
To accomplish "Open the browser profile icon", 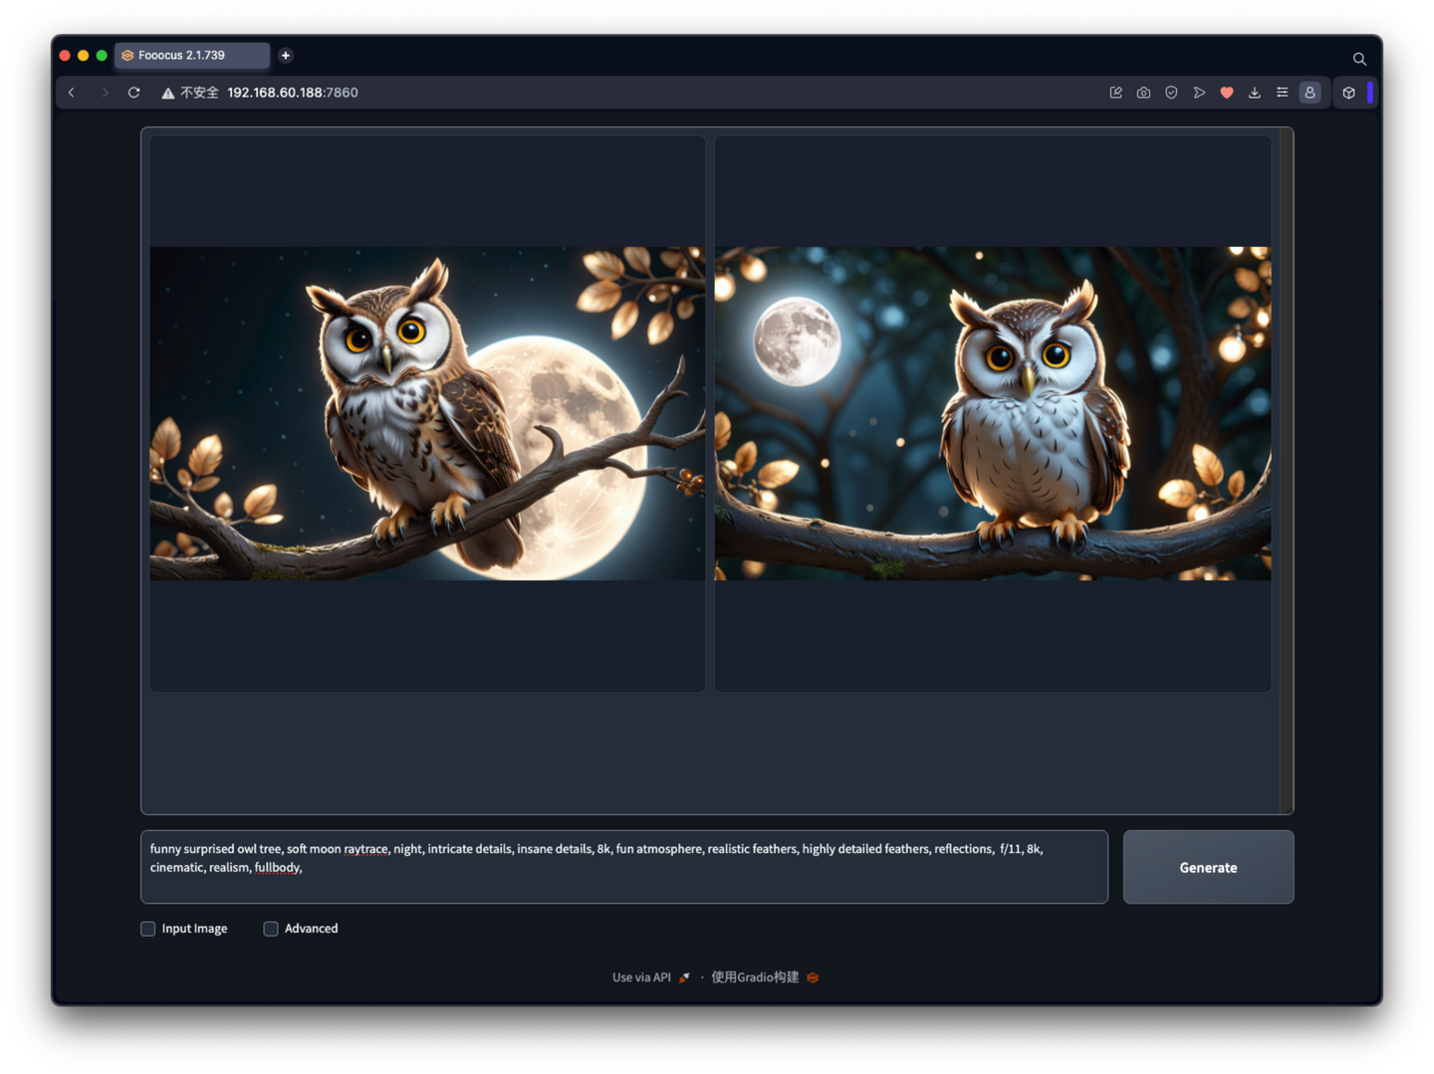I will pos(1310,92).
